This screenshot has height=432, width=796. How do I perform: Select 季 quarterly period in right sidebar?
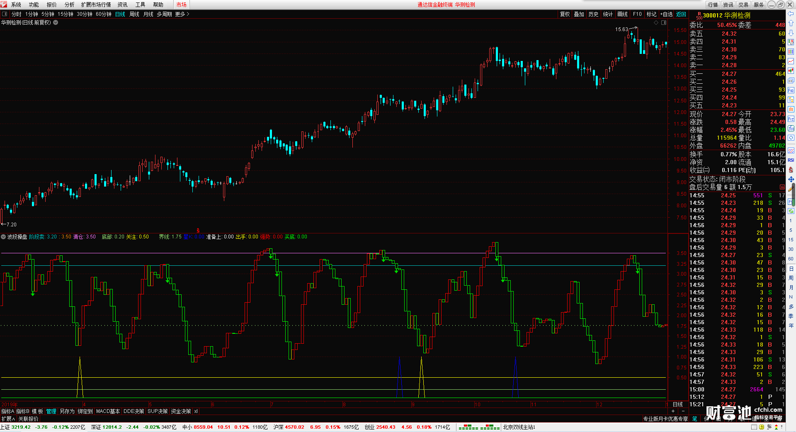(791, 316)
